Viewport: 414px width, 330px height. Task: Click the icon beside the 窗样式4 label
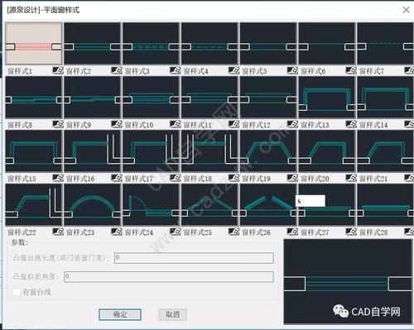pos(234,70)
